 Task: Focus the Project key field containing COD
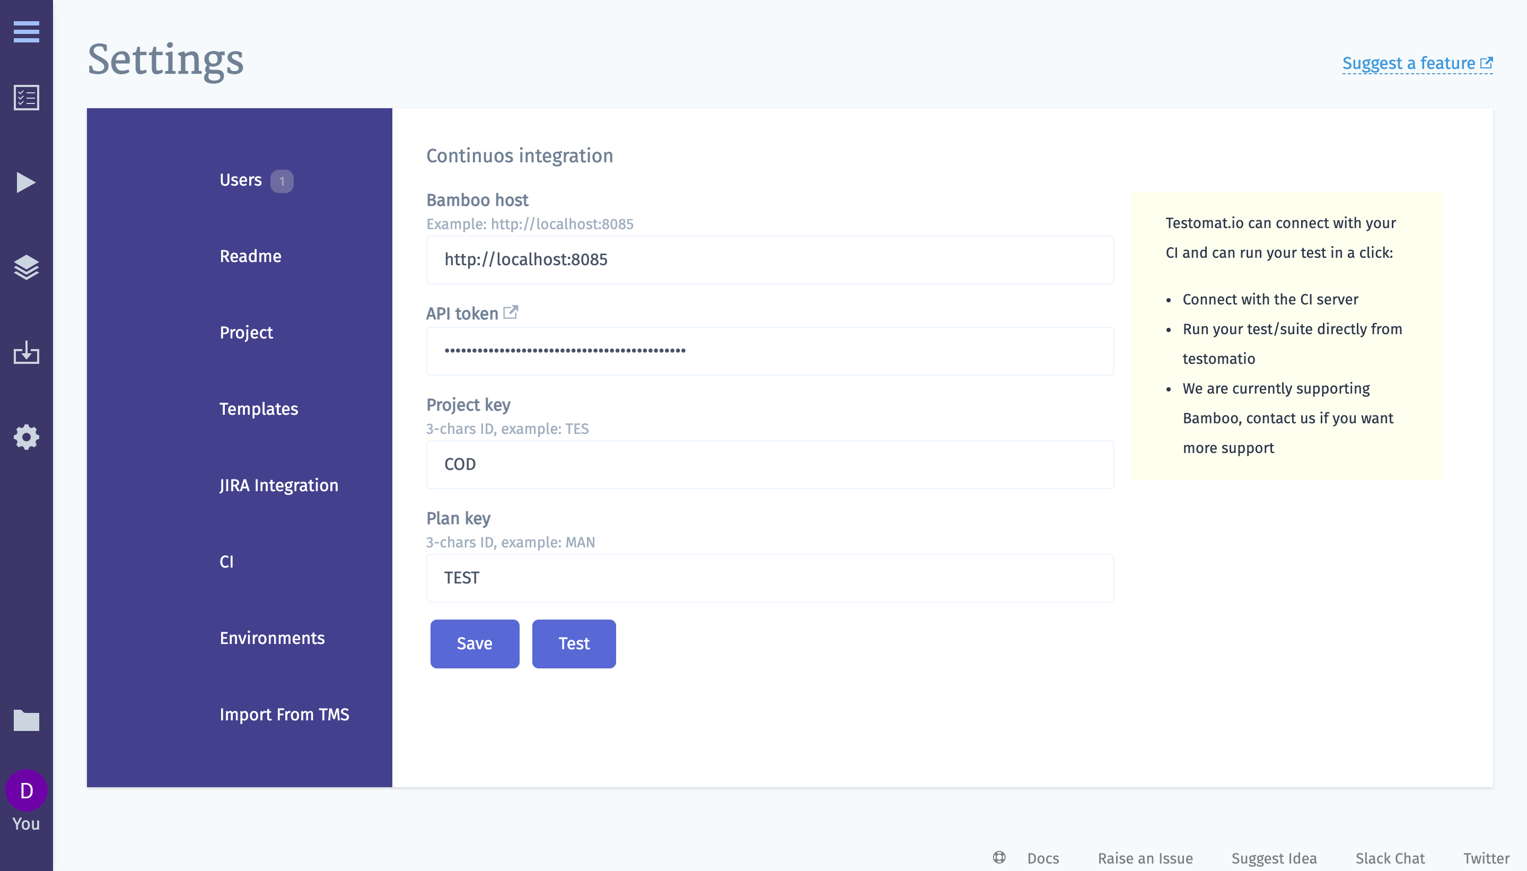pyautogui.click(x=770, y=465)
